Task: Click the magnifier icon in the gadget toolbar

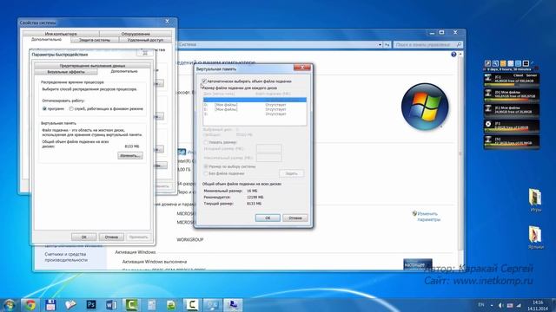Action: [x=495, y=63]
